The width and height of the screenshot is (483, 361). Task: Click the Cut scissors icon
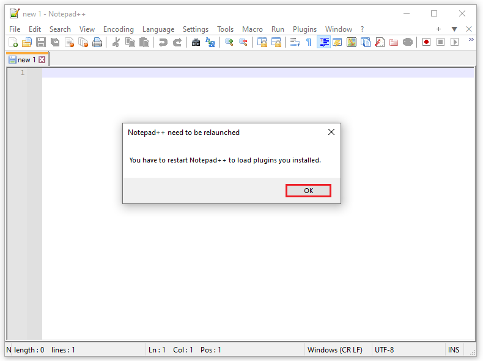pos(116,42)
